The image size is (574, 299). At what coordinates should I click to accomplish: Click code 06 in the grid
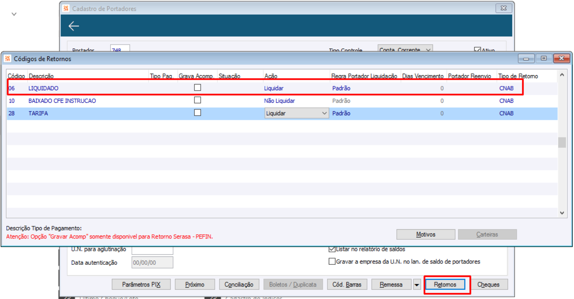[12, 89]
